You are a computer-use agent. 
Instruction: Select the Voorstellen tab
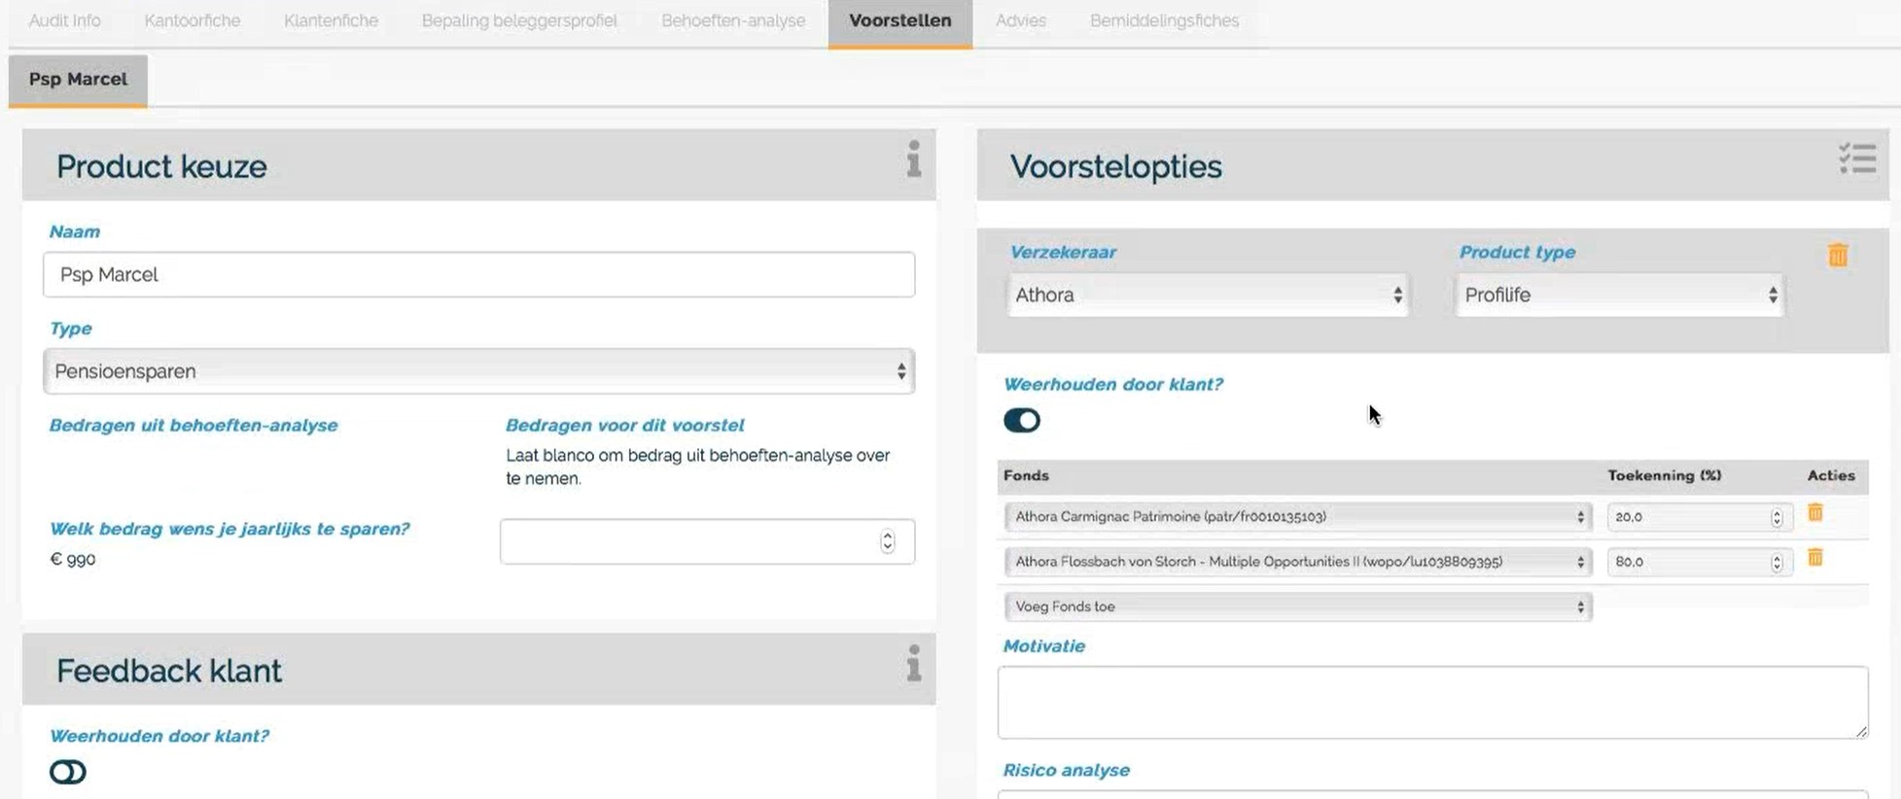[x=899, y=21]
